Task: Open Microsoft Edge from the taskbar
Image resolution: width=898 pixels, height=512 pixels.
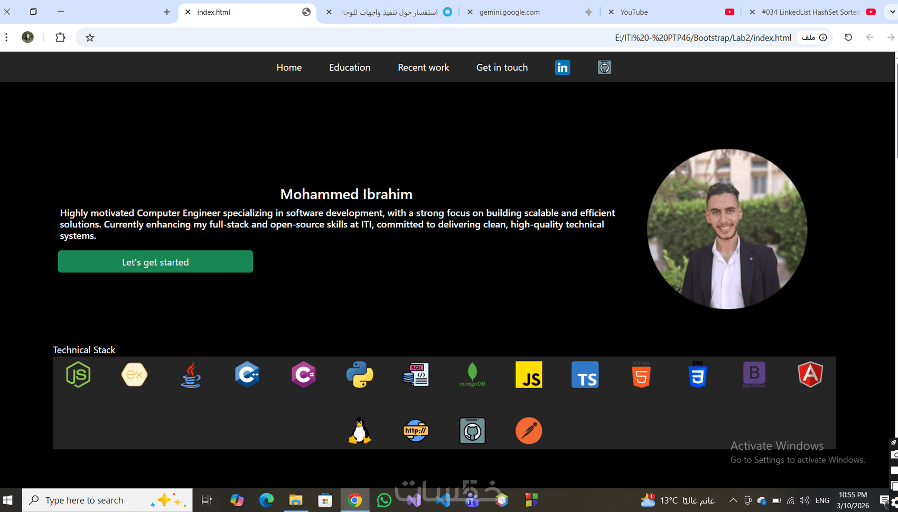Action: [x=266, y=500]
